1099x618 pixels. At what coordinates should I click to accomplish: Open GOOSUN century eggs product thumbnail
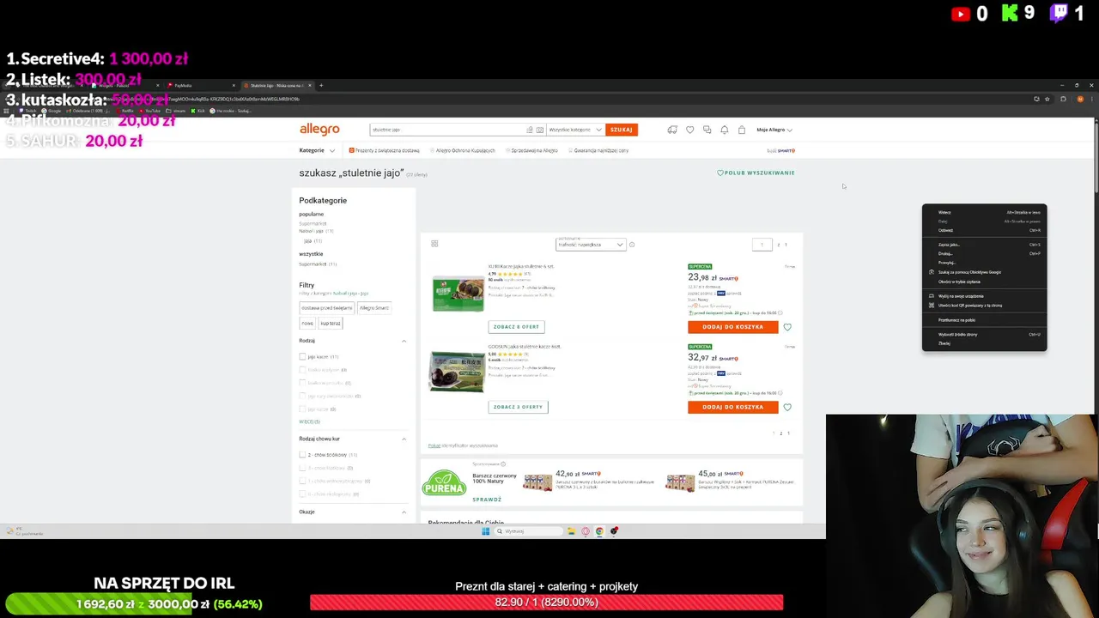(458, 371)
